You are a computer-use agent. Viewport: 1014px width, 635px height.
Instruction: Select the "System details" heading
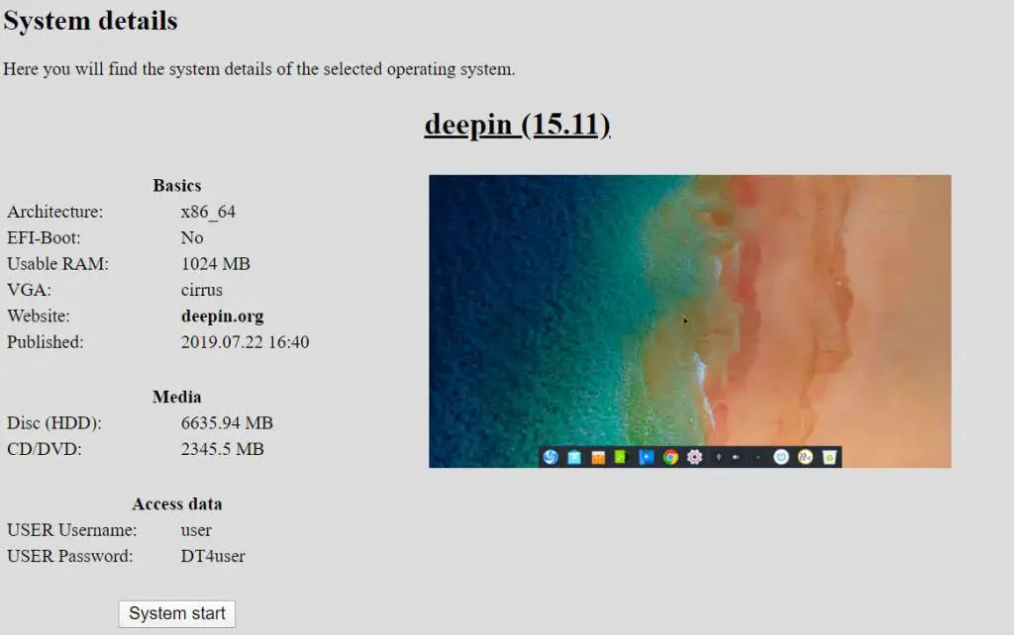(x=90, y=21)
